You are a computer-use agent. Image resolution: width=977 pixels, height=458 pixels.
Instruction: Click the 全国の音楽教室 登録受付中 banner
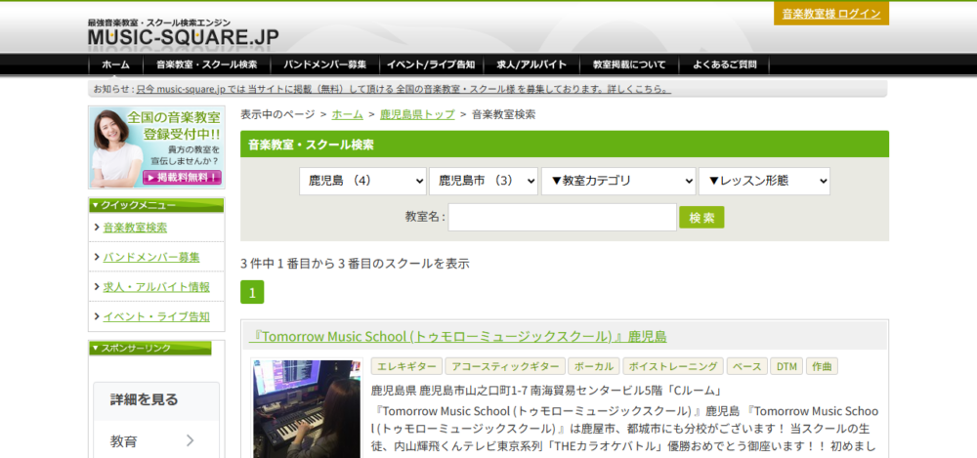(156, 147)
